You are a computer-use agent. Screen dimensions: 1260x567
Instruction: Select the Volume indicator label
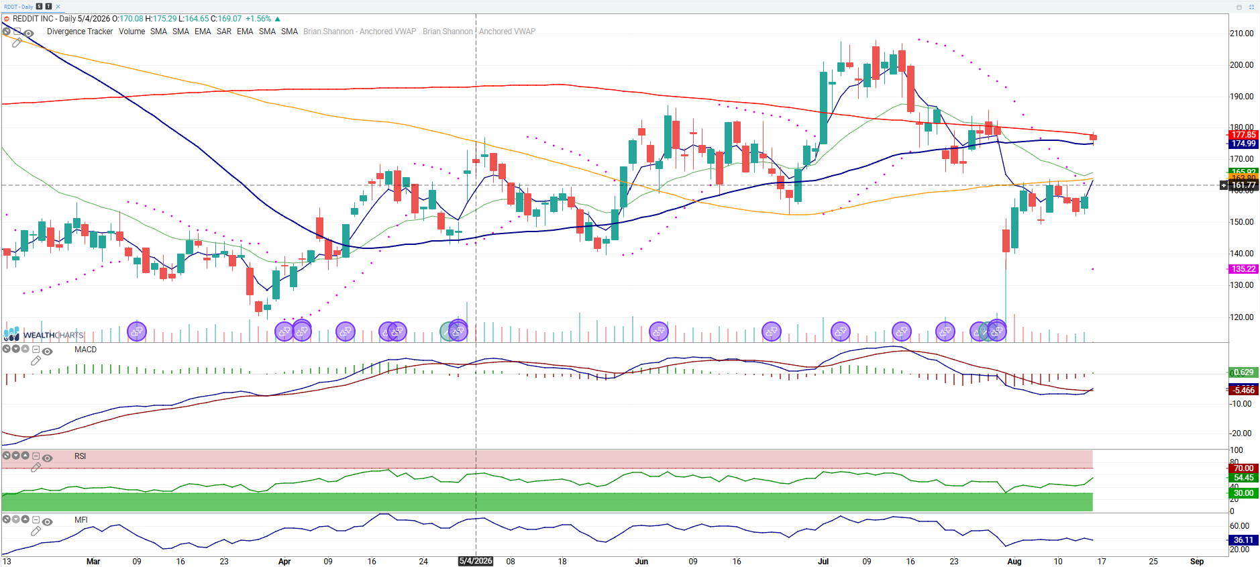pyautogui.click(x=132, y=32)
